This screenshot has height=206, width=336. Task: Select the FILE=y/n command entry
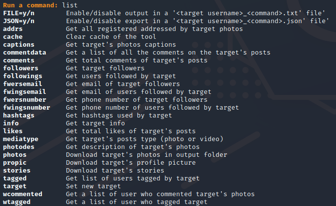tap(19, 13)
